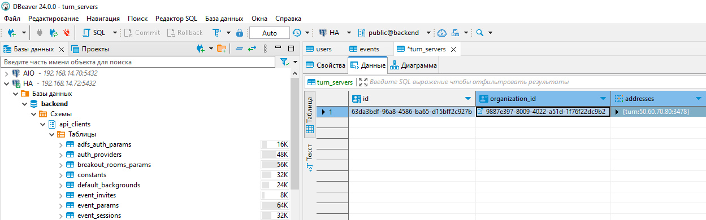Open a new SQL editor via SQL button

(94, 33)
